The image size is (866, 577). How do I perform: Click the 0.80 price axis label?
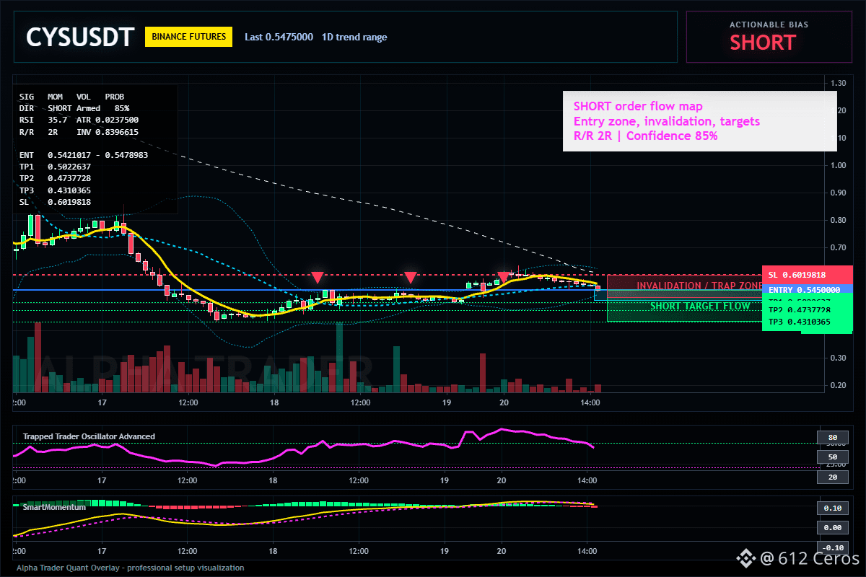pos(837,220)
